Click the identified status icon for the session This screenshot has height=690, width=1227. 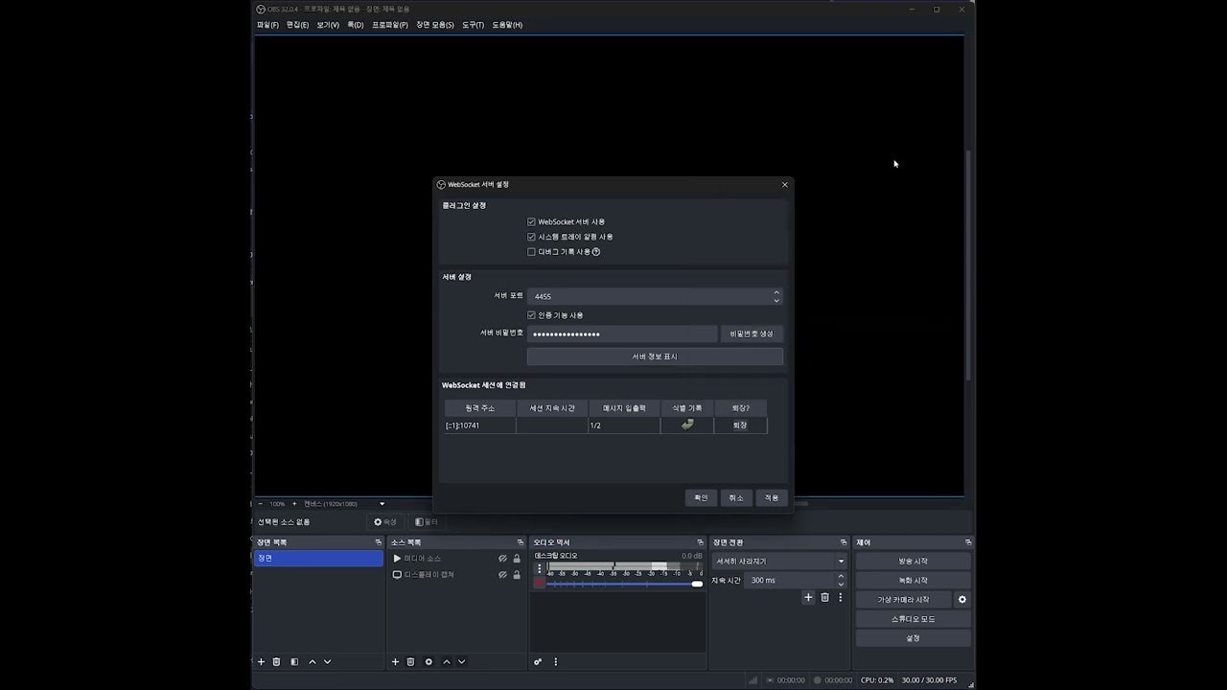(x=687, y=425)
